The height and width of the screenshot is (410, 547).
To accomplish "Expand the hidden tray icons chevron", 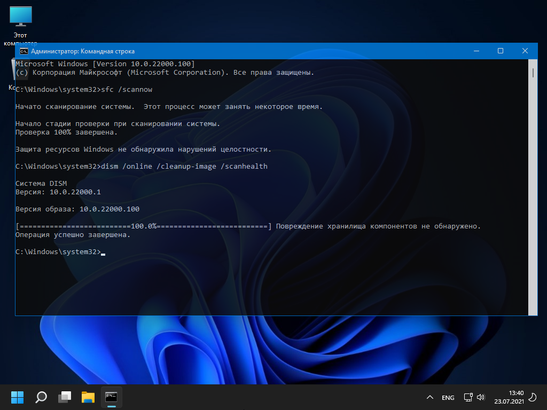I will (x=429, y=398).
